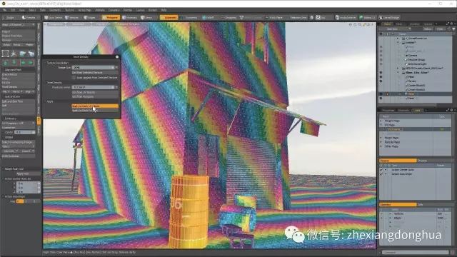
Task: Expand the Weight Maps list entry
Action: [x=381, y=121]
